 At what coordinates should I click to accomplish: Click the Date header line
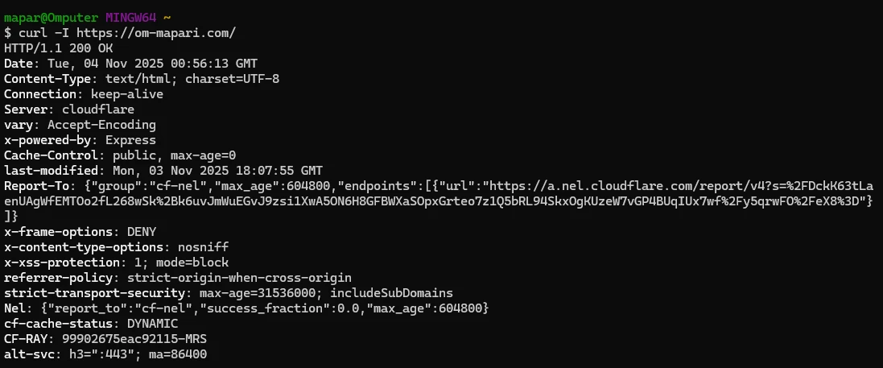pos(131,64)
